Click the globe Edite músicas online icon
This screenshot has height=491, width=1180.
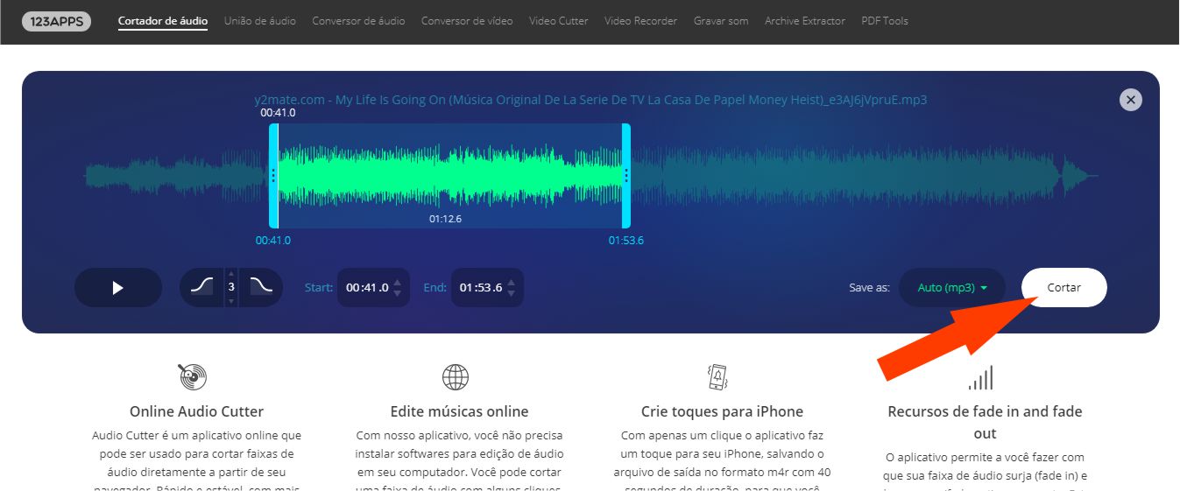point(456,377)
